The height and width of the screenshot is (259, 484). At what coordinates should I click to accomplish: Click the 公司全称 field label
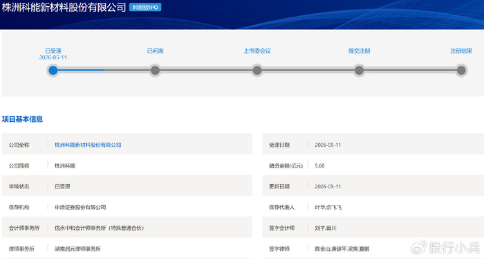(19, 145)
